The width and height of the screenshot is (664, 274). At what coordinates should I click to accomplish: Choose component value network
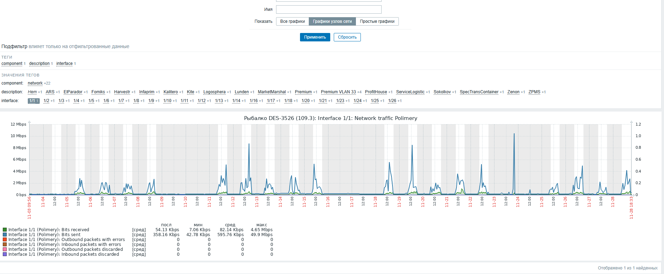click(x=35, y=83)
